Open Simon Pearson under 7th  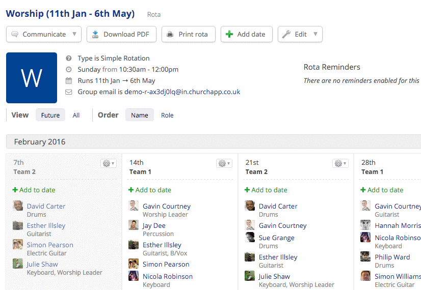(x=50, y=245)
